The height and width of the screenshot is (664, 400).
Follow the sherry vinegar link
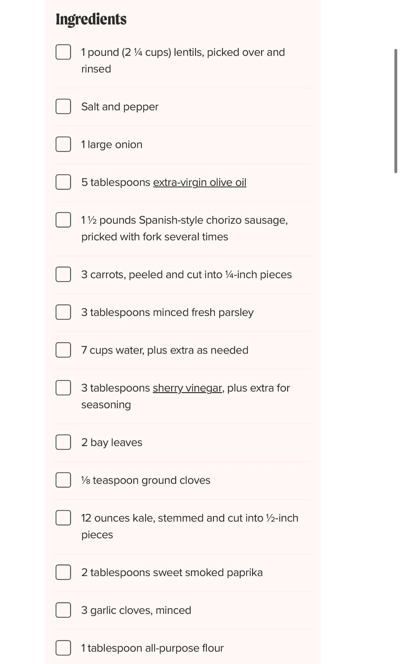[x=187, y=388]
